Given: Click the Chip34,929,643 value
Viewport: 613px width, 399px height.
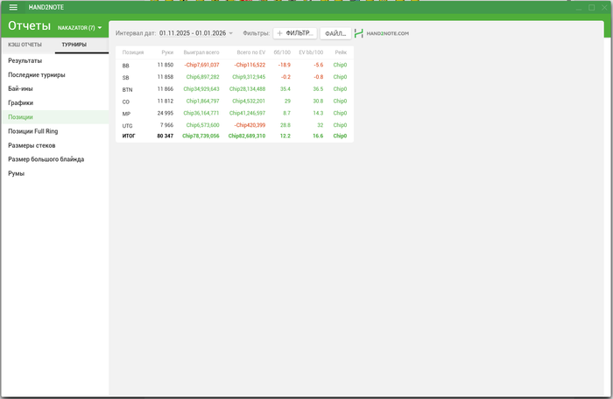Looking at the screenshot, I should (201, 89).
